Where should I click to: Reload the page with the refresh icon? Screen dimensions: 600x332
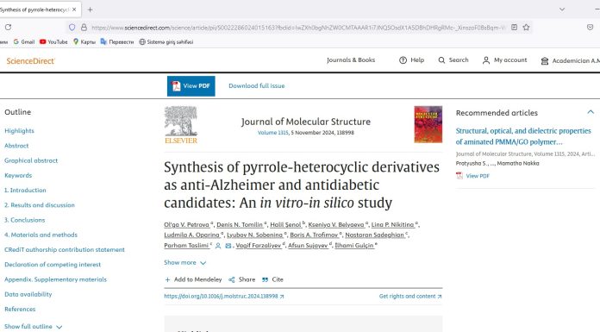pyautogui.click(x=8, y=28)
